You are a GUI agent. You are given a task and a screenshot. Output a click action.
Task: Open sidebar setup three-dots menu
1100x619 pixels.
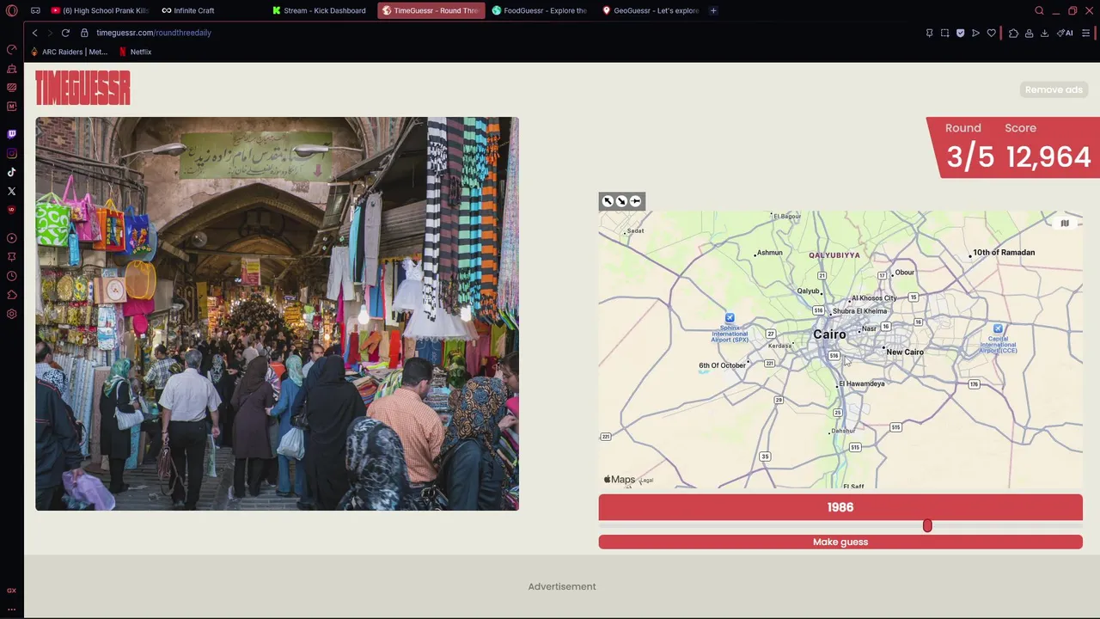click(x=11, y=609)
